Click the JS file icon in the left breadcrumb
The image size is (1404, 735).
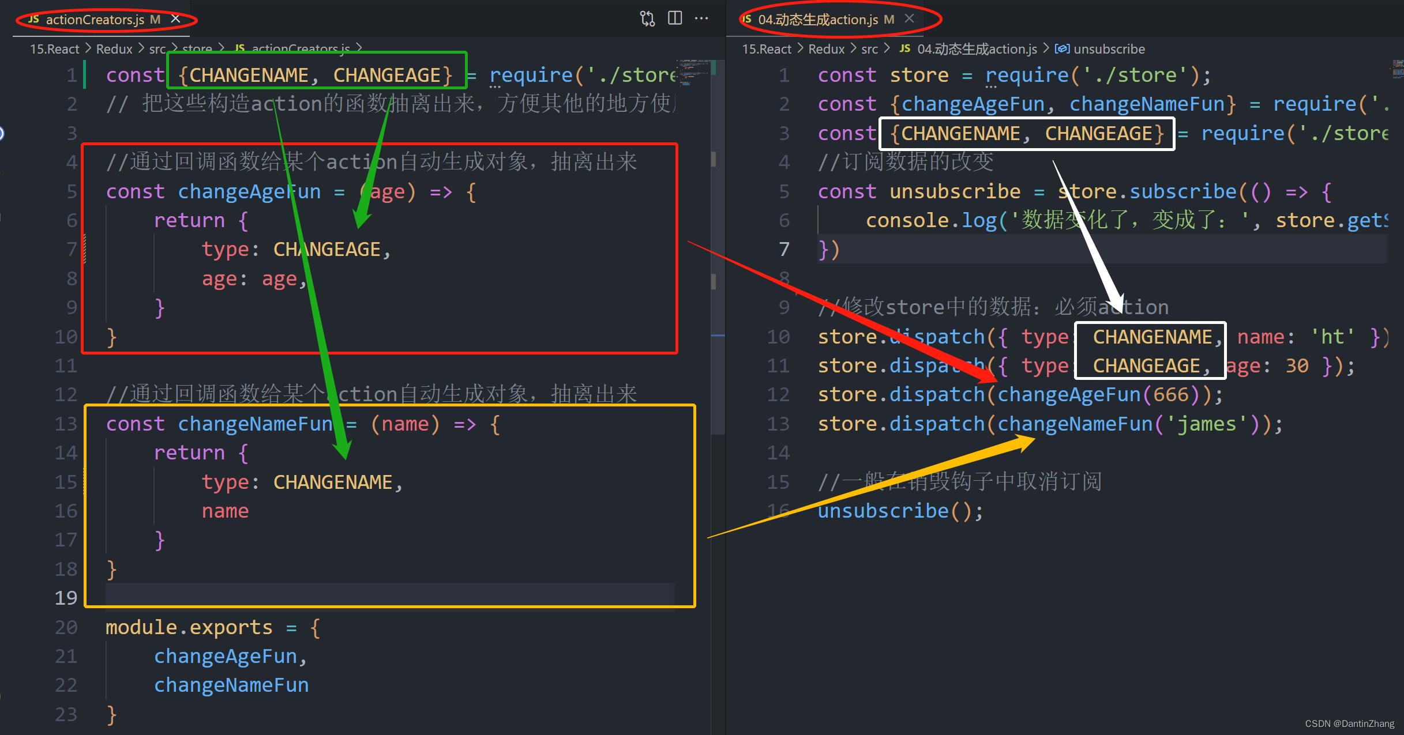(241, 48)
